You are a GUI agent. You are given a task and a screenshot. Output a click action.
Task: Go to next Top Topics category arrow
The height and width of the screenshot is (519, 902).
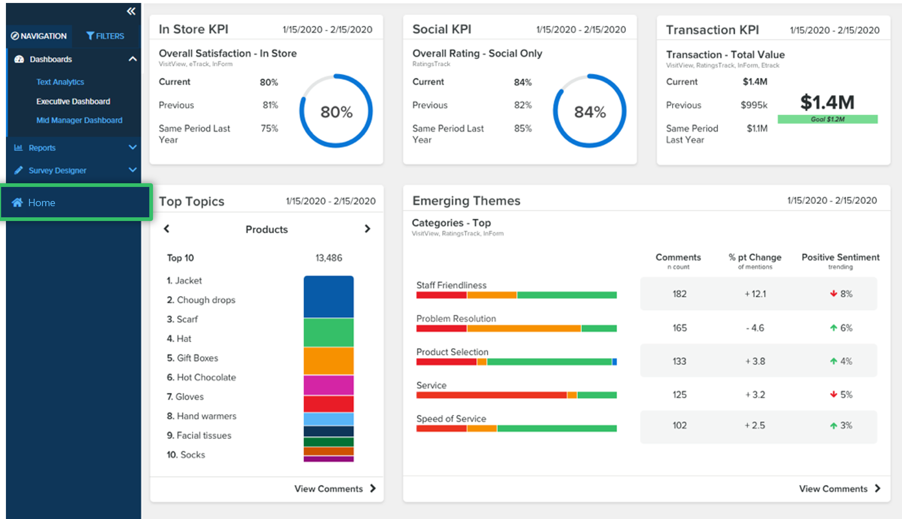(367, 229)
